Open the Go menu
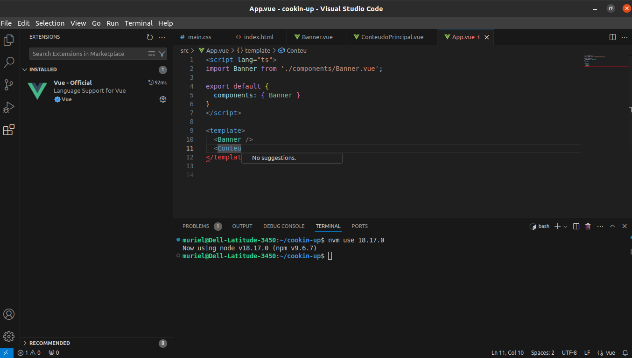The width and height of the screenshot is (632, 358). 96,23
